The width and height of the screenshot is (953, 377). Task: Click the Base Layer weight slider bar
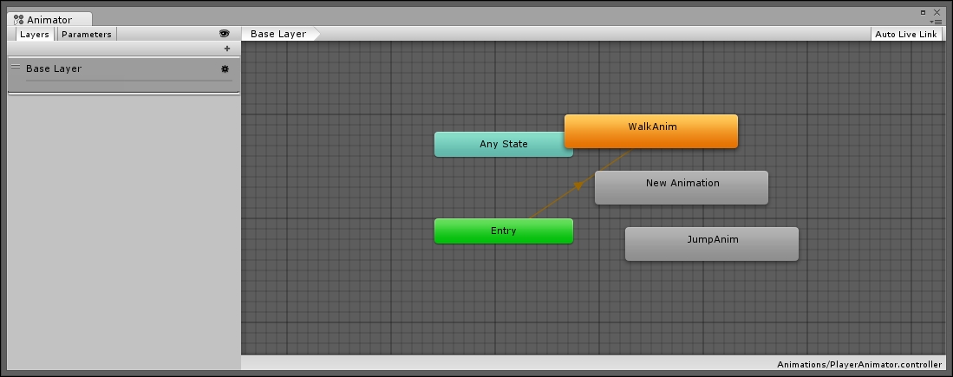pos(129,80)
